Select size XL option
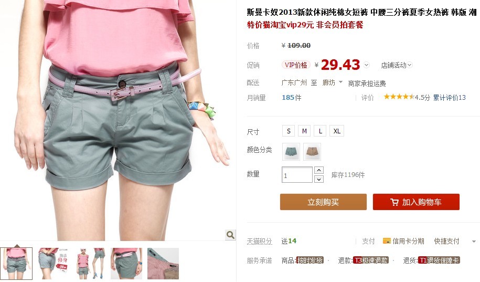Viewport: 480px width, 282px height. pos(337,131)
